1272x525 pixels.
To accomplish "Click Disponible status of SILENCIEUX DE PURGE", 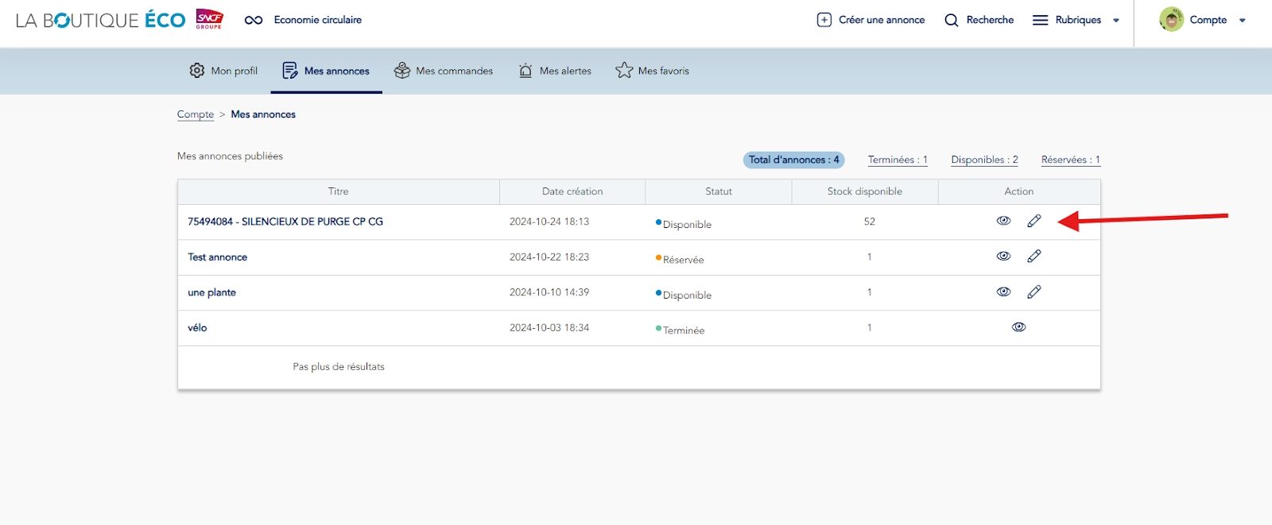I will point(684,224).
